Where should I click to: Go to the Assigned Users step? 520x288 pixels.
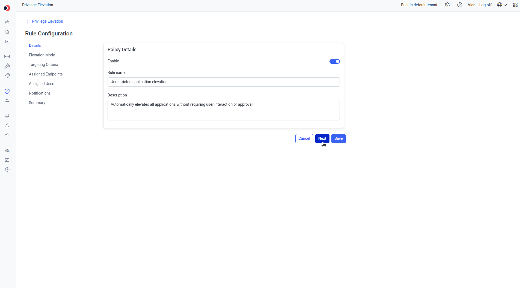tap(42, 84)
